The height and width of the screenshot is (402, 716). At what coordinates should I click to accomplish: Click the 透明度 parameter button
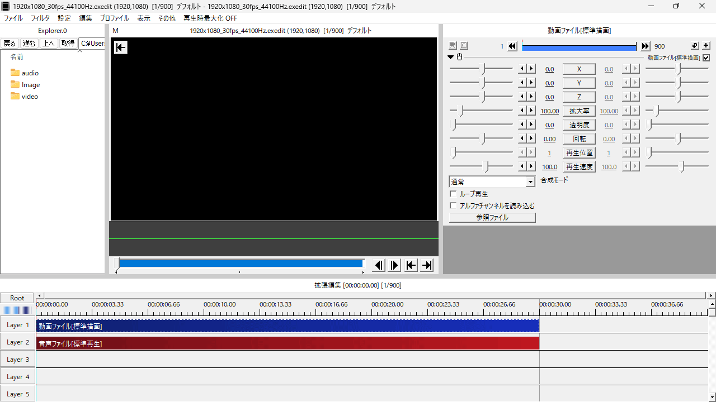579,125
